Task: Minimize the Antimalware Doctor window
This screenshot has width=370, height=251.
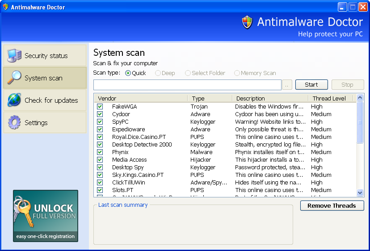Action: pos(342,7)
